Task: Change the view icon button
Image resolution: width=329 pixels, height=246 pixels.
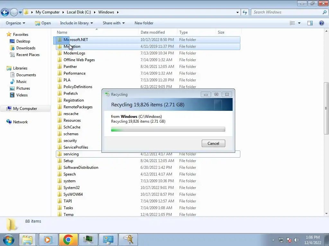Action: (292, 23)
